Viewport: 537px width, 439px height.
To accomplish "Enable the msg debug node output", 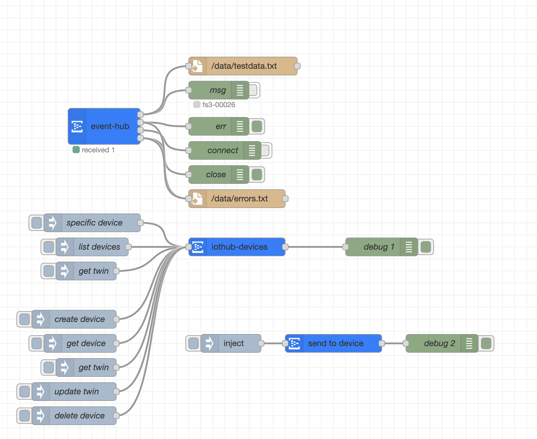I will pos(253,90).
